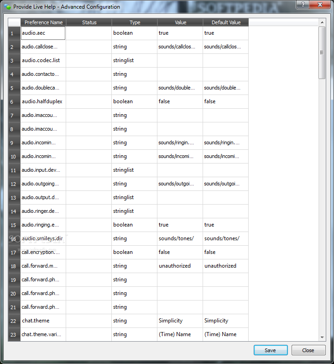Click empty value cell of audio.codec.list
The width and height of the screenshot is (334, 364).
coord(180,60)
